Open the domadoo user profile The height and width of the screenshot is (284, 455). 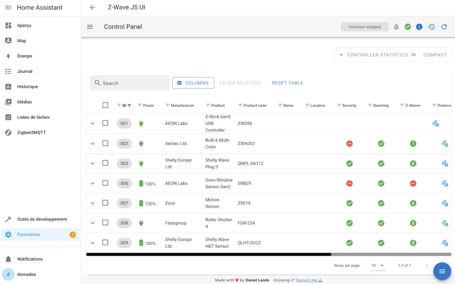click(40, 274)
